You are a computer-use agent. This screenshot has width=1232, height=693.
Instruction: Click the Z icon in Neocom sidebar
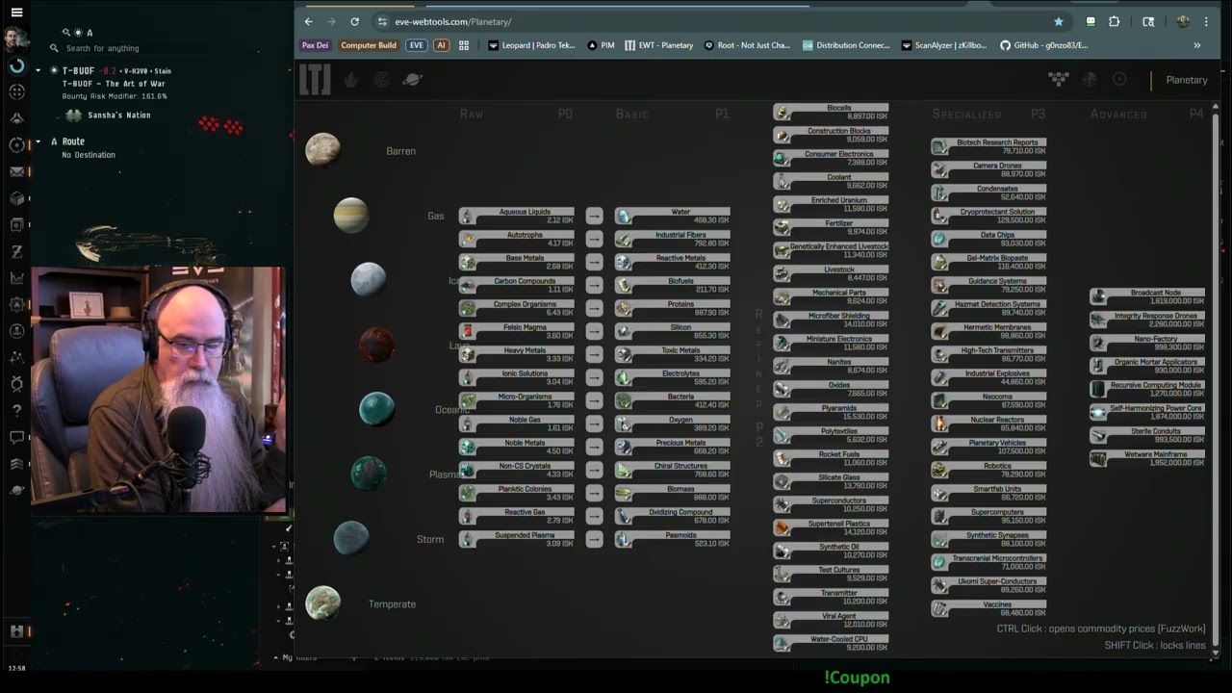click(x=16, y=251)
